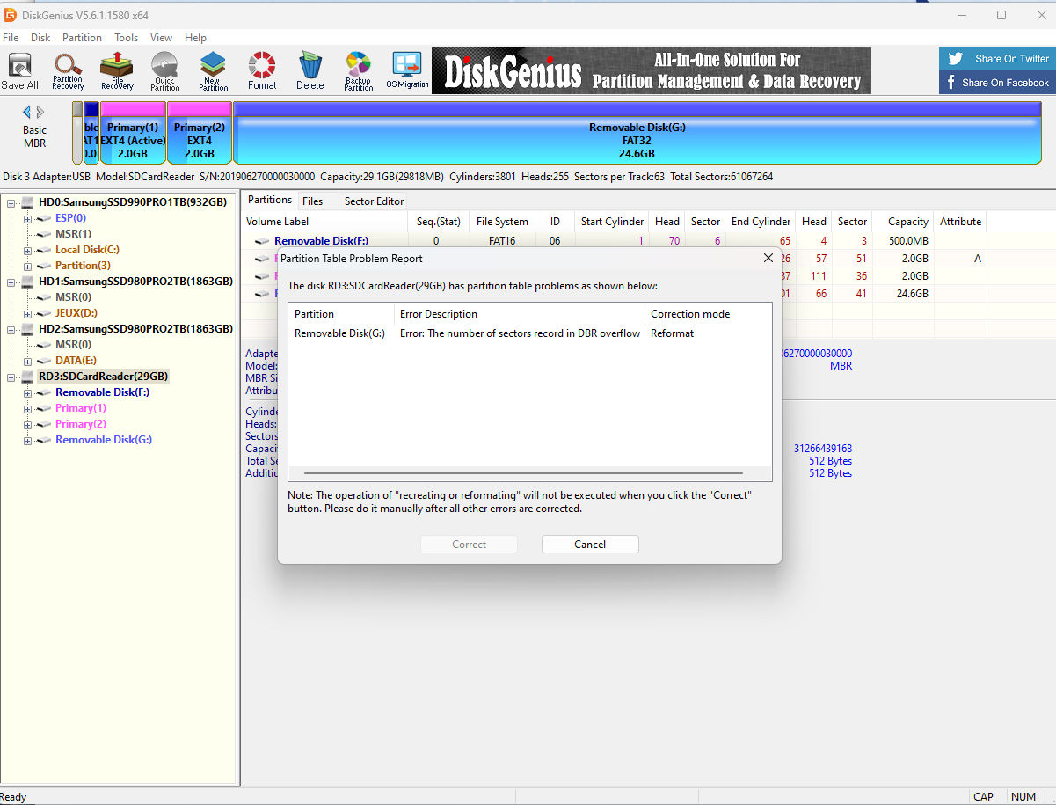Screen dimensions: 1056x805
Task: Select the Format toolbar icon
Action: click(x=261, y=71)
